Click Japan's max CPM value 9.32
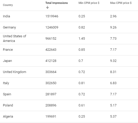The height and width of the screenshot is (123, 138). coord(113,61)
